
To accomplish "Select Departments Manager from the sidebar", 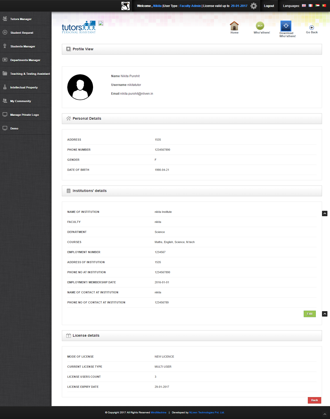I will (26, 60).
